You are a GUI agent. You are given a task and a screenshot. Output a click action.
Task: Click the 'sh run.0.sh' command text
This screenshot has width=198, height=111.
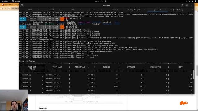point(71,28)
